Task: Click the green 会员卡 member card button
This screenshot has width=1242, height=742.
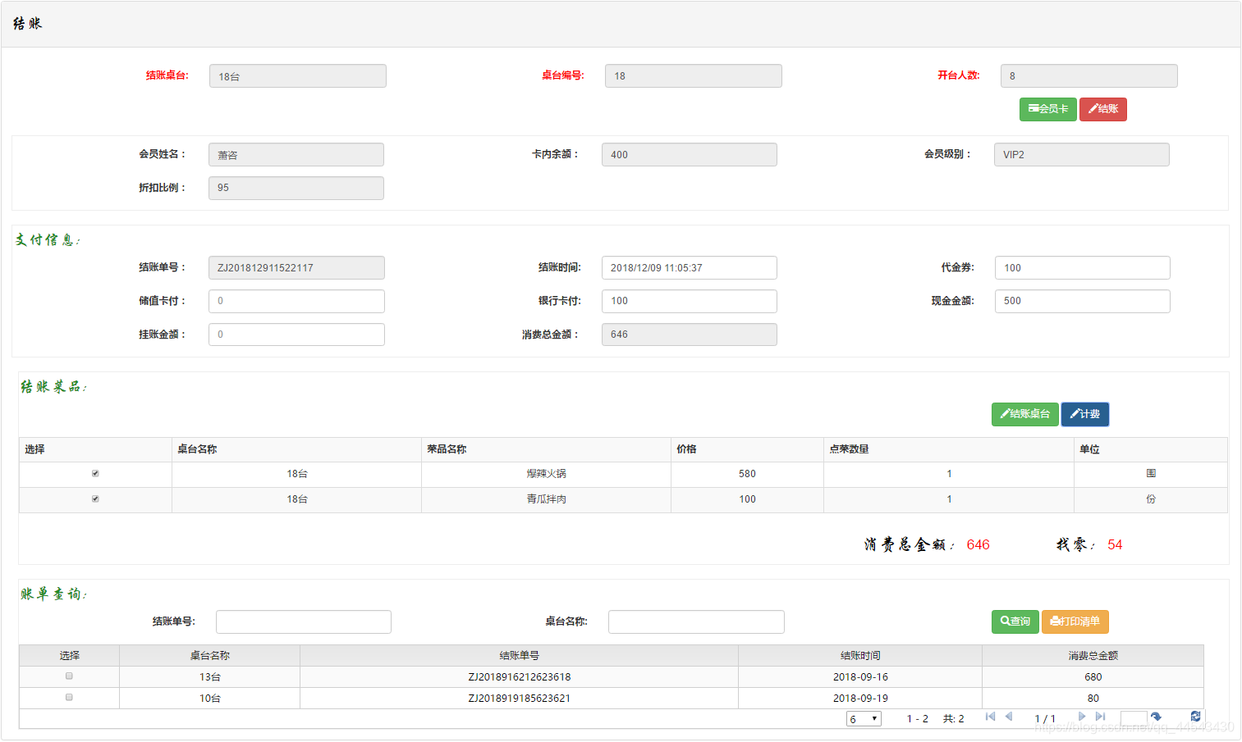Action: coord(1047,109)
